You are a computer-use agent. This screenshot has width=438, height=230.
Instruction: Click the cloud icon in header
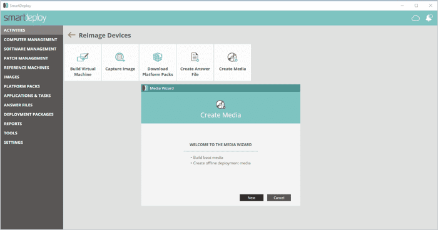(415, 18)
